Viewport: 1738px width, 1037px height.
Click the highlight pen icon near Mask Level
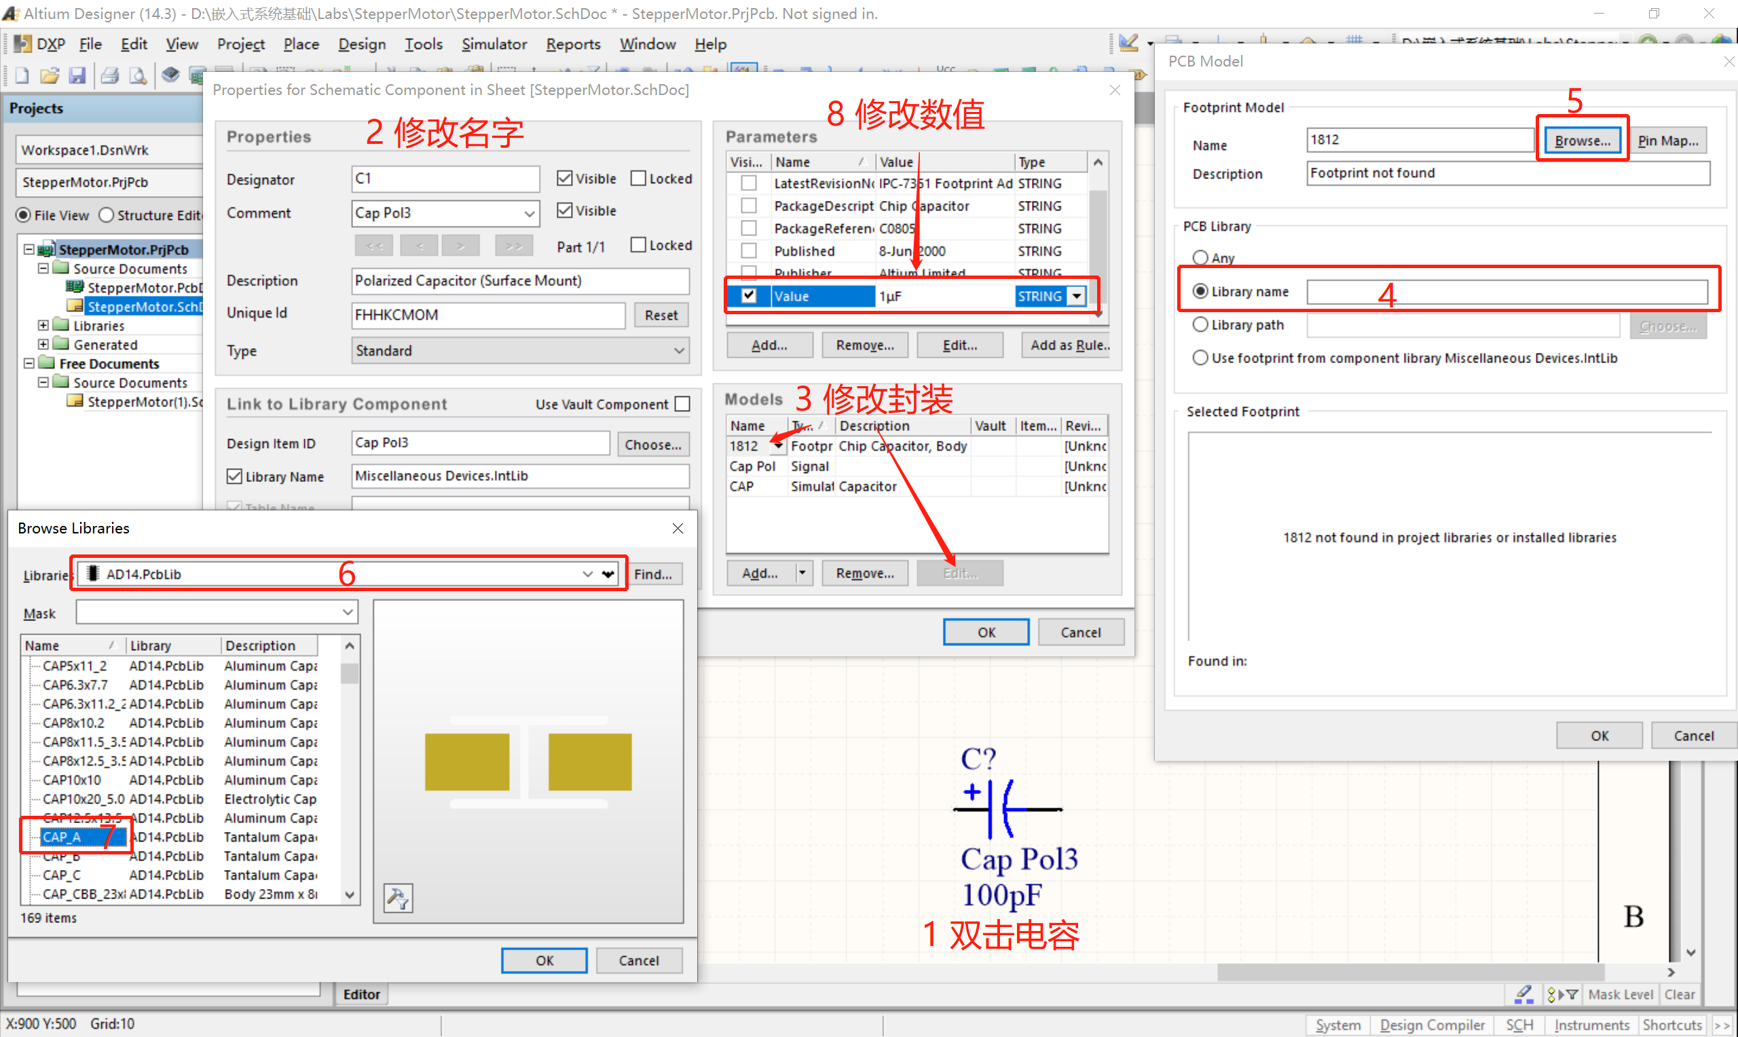(x=1523, y=994)
